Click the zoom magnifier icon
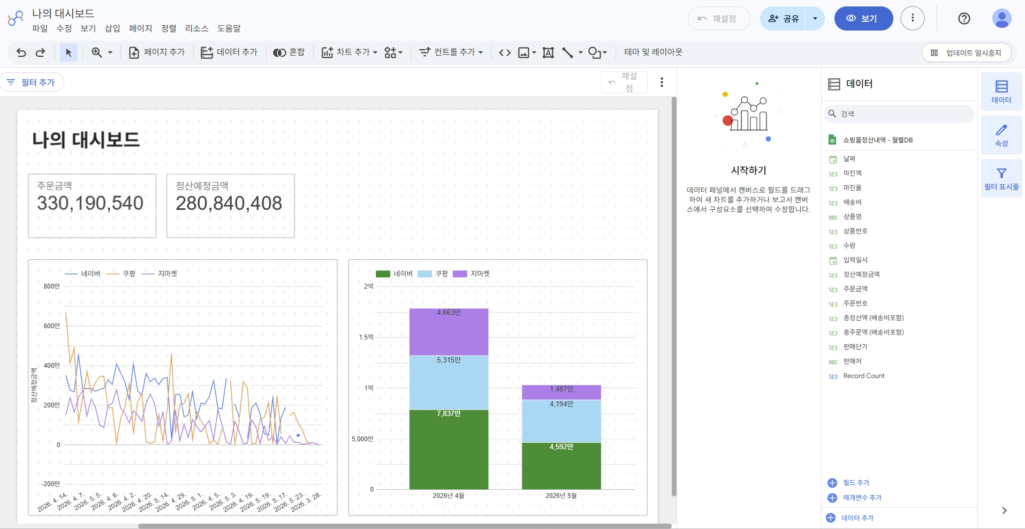 [x=97, y=52]
